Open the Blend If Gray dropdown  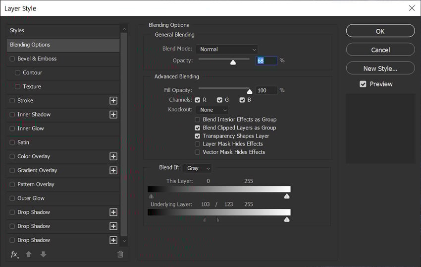197,168
